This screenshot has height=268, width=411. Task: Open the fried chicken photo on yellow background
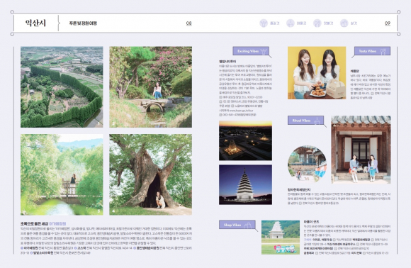(317, 73)
